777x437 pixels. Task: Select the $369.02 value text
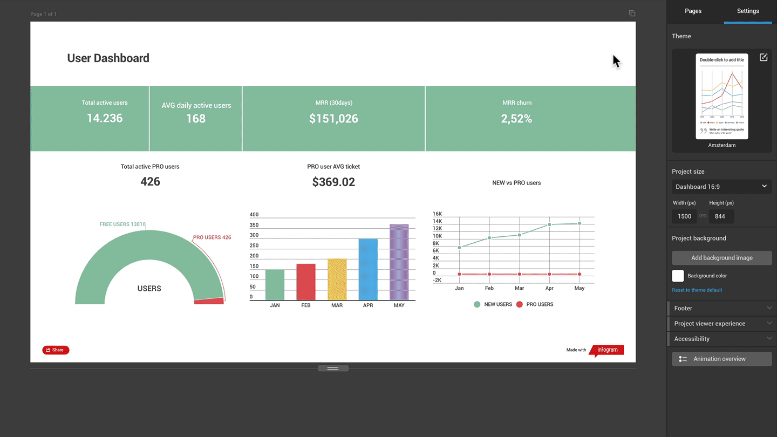tap(333, 182)
